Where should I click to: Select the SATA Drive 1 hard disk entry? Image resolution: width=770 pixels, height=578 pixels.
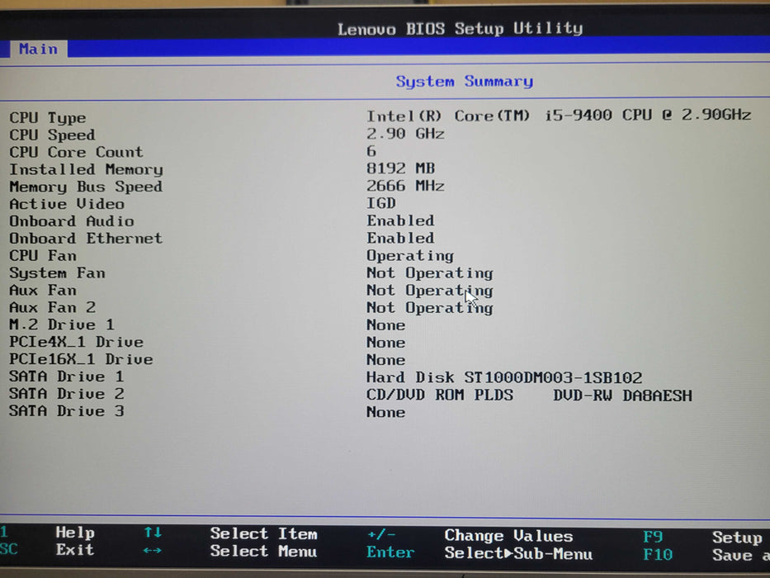point(504,377)
